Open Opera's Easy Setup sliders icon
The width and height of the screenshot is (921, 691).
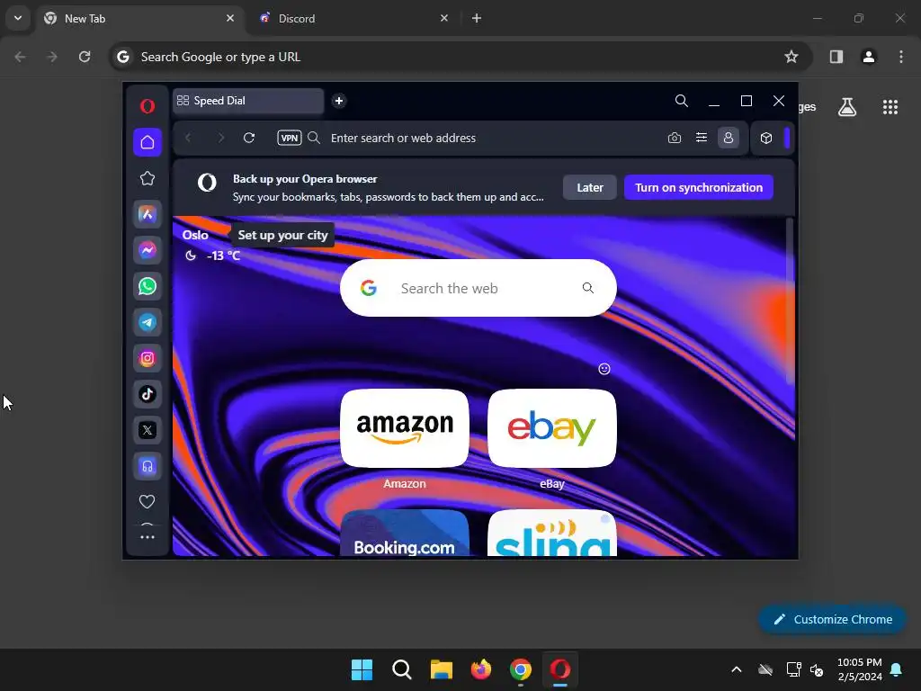702,138
